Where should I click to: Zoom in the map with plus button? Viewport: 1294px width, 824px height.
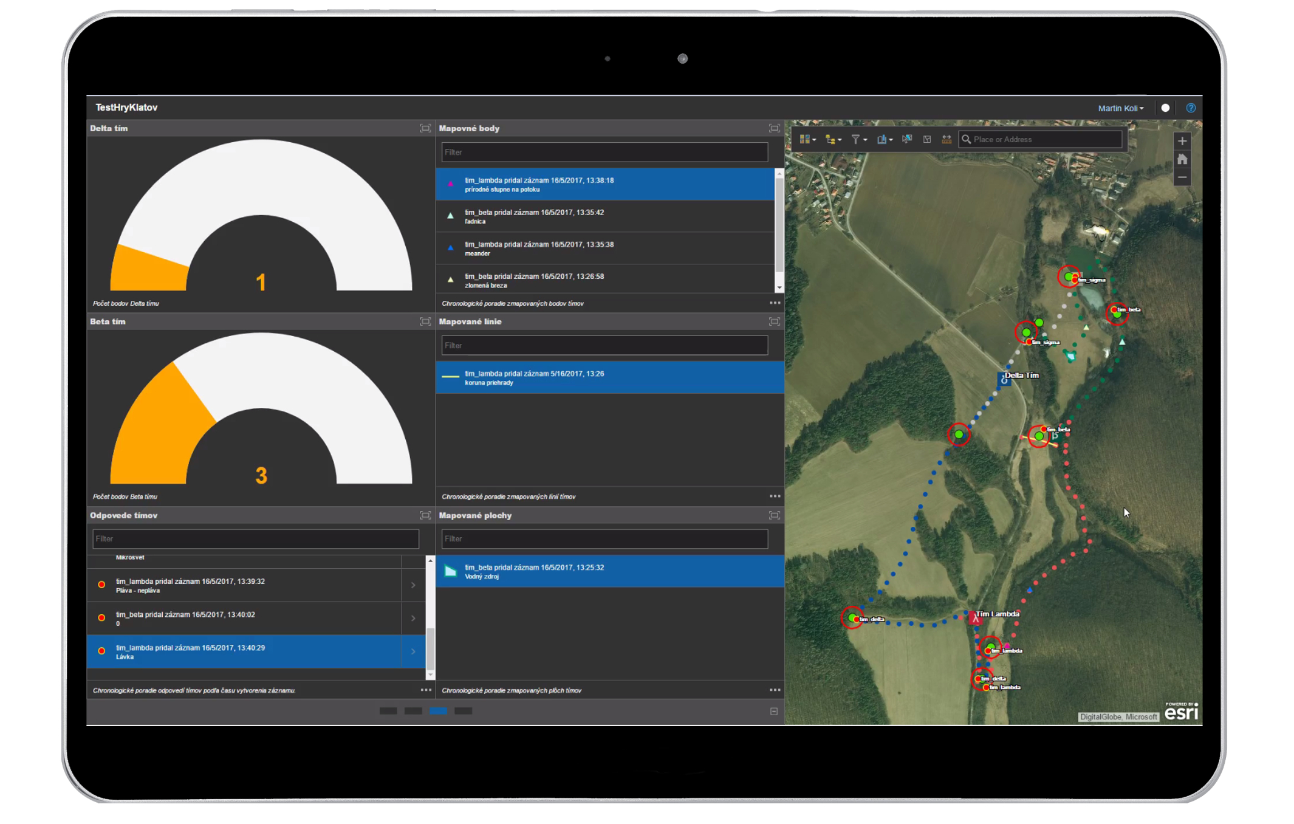point(1182,141)
